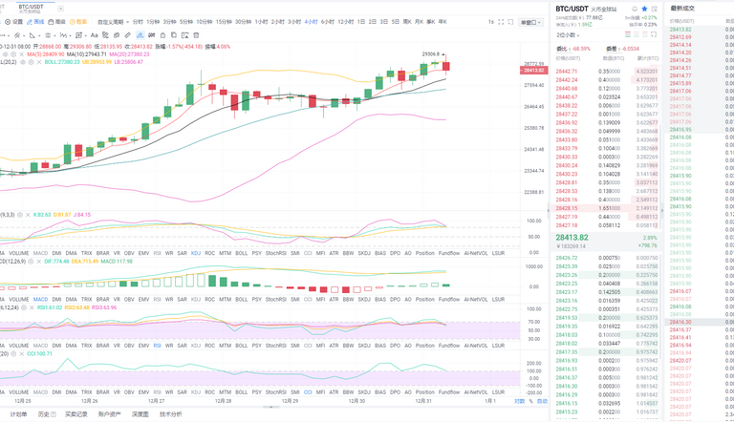Image resolution: width=734 pixels, height=422 pixels.
Task: Toggle MA indicator visibility eye icon
Action: point(6,54)
